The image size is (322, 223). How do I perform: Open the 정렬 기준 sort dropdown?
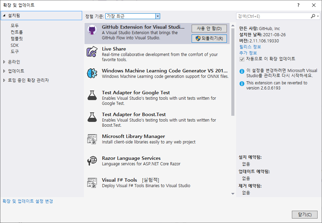157,16
